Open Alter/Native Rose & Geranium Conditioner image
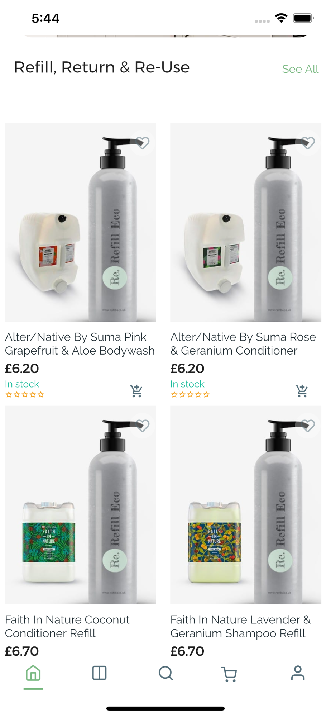 coord(246,222)
